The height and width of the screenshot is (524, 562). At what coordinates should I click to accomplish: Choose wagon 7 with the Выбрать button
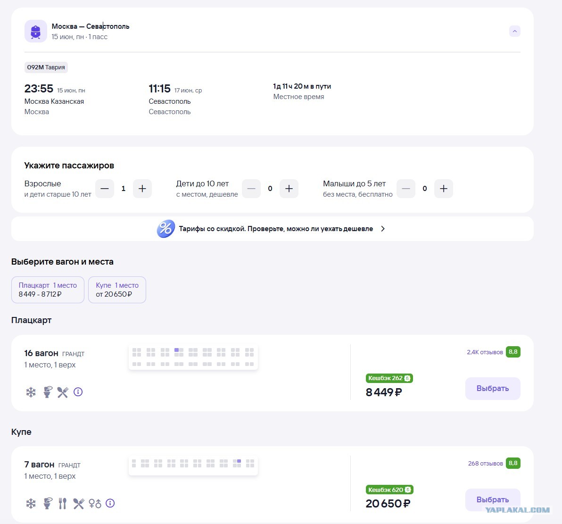(493, 499)
